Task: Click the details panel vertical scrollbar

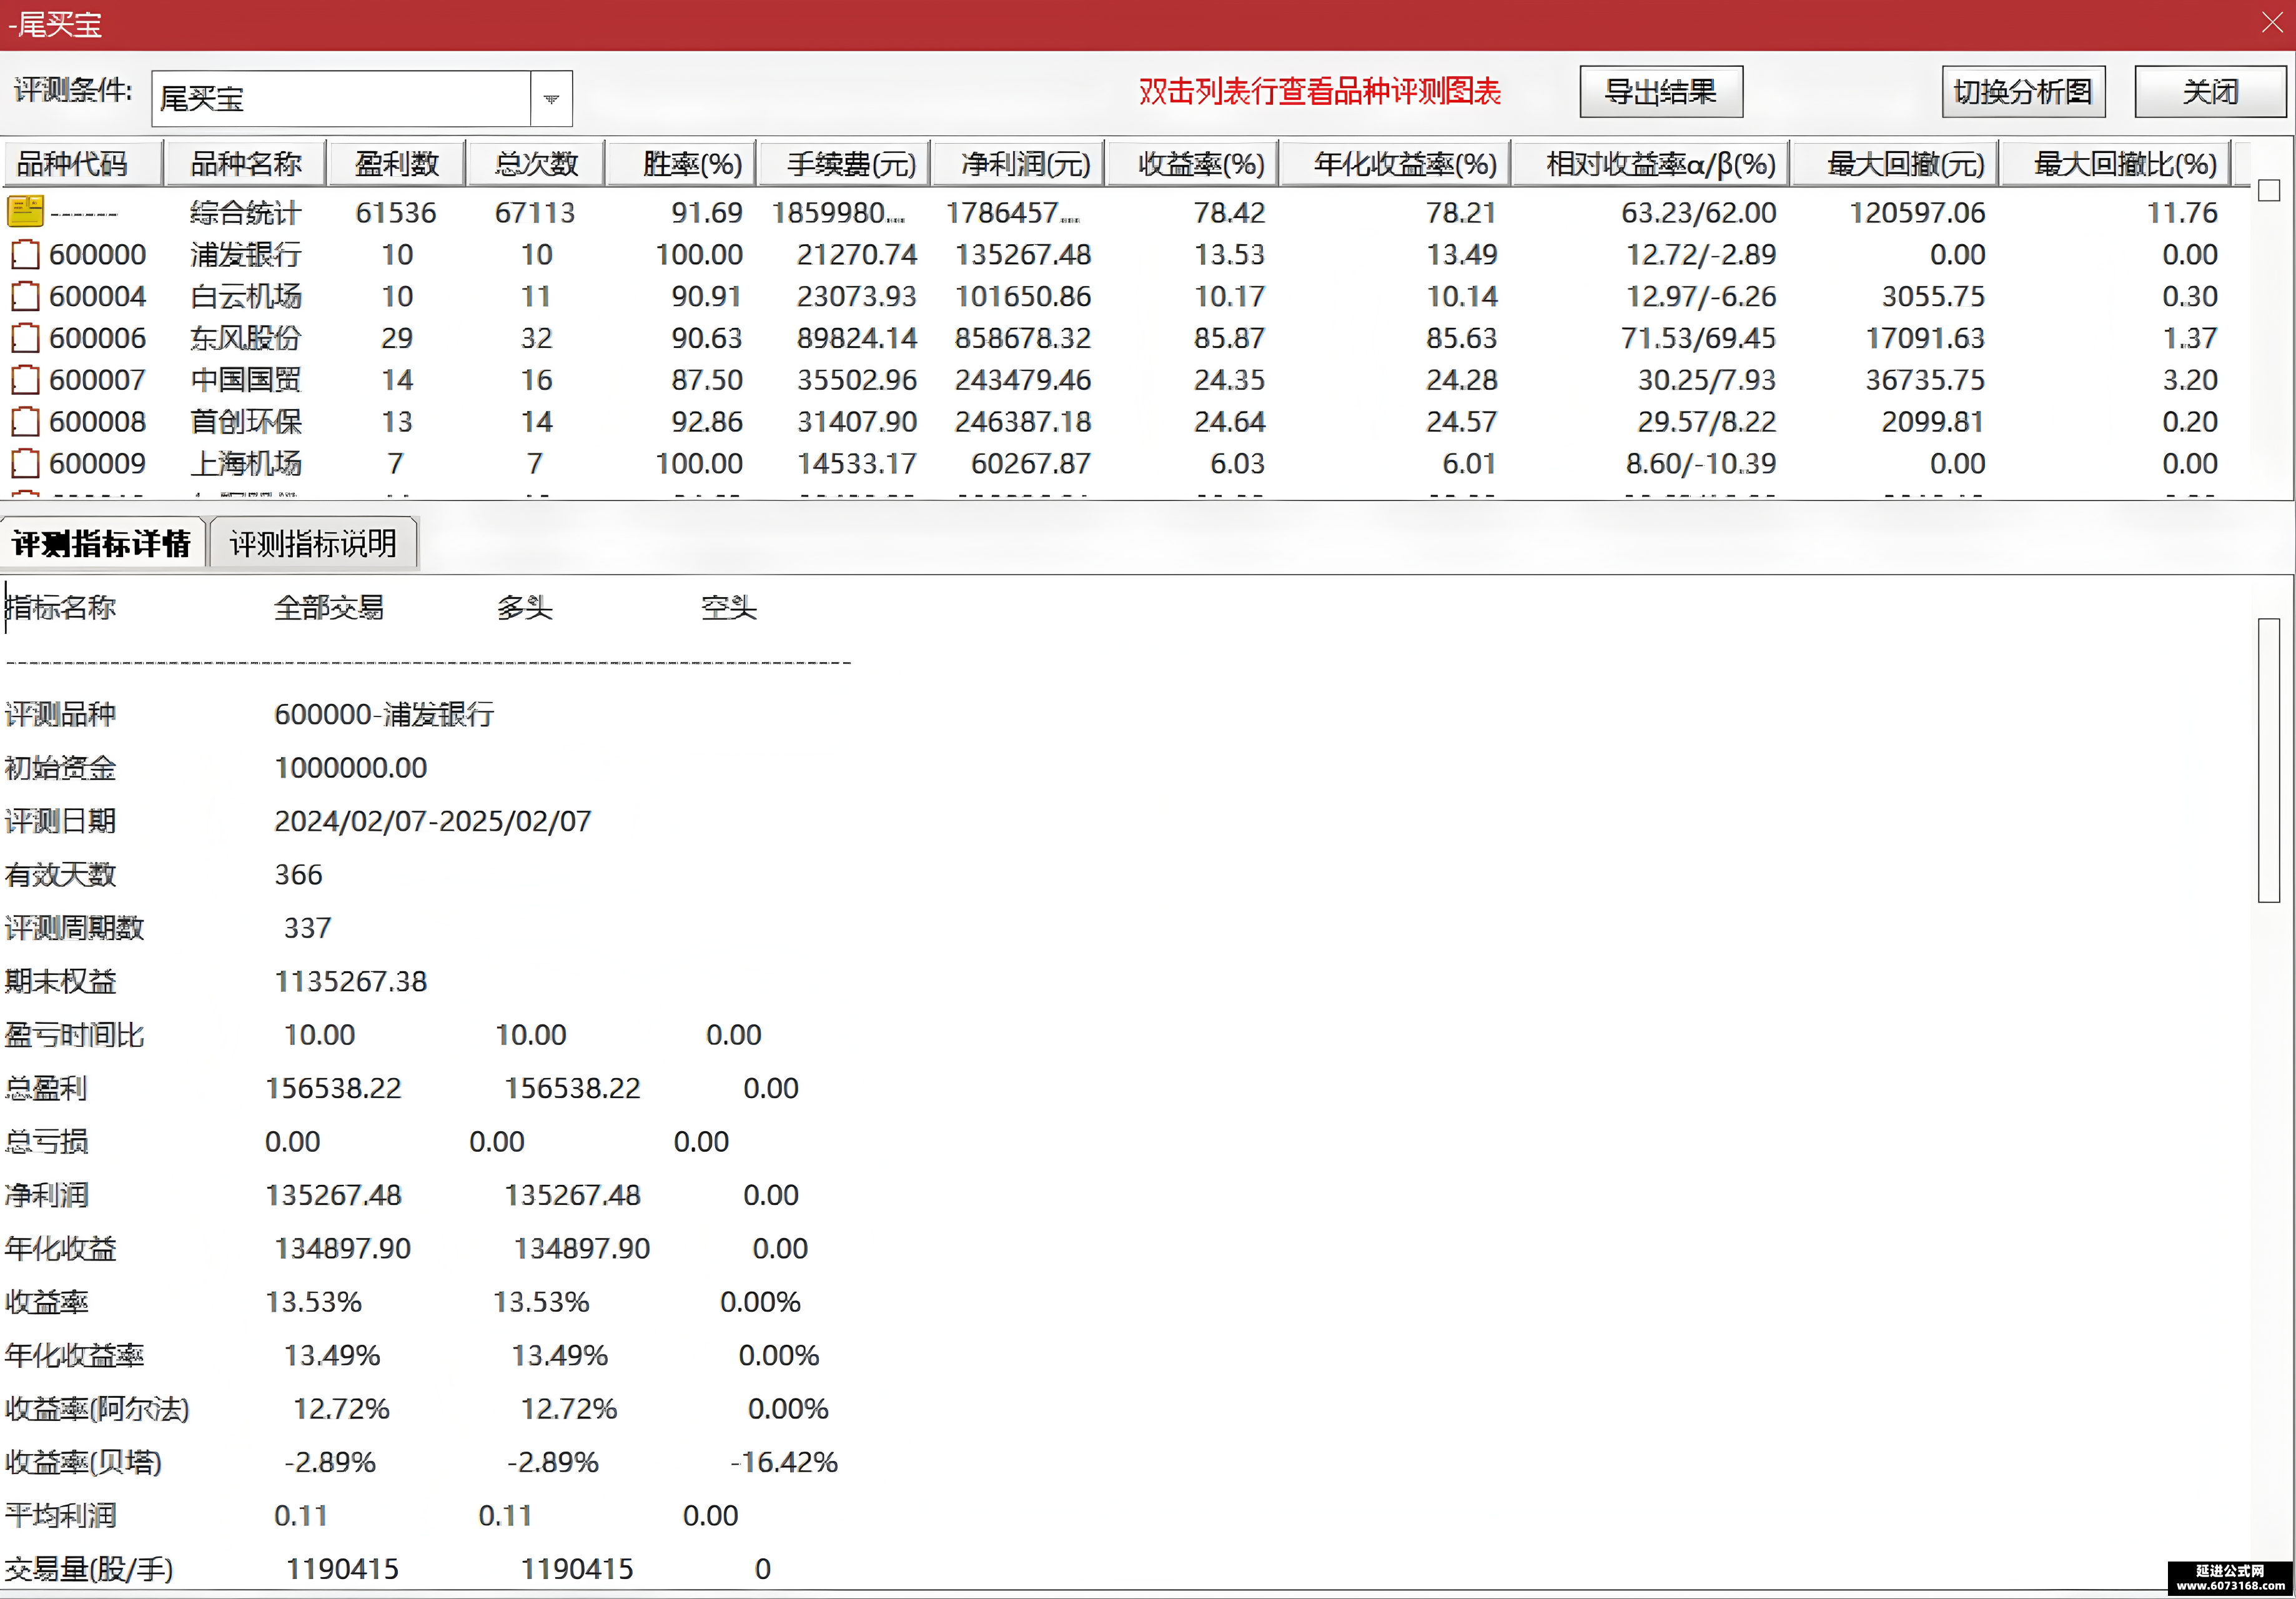Action: (x=2268, y=760)
